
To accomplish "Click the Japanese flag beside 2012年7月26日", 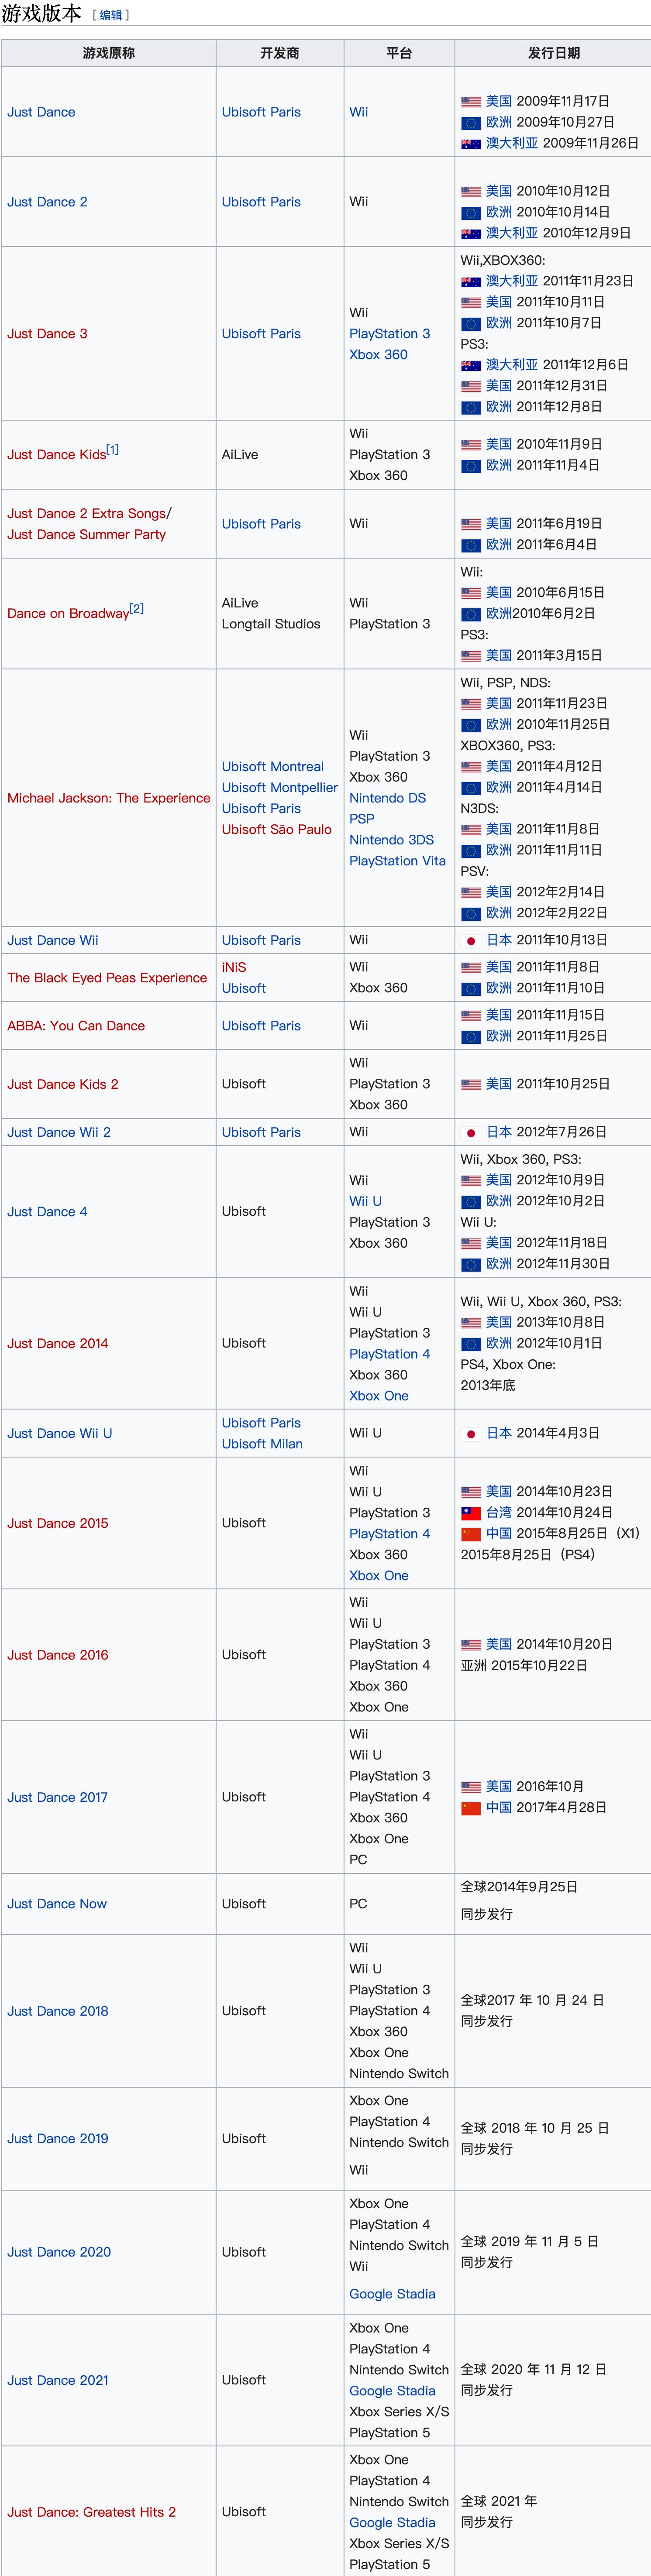I will [x=471, y=1132].
